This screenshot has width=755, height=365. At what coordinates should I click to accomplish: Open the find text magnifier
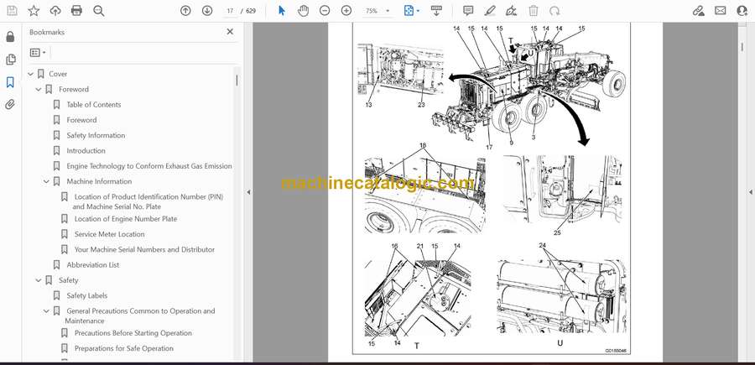point(99,11)
